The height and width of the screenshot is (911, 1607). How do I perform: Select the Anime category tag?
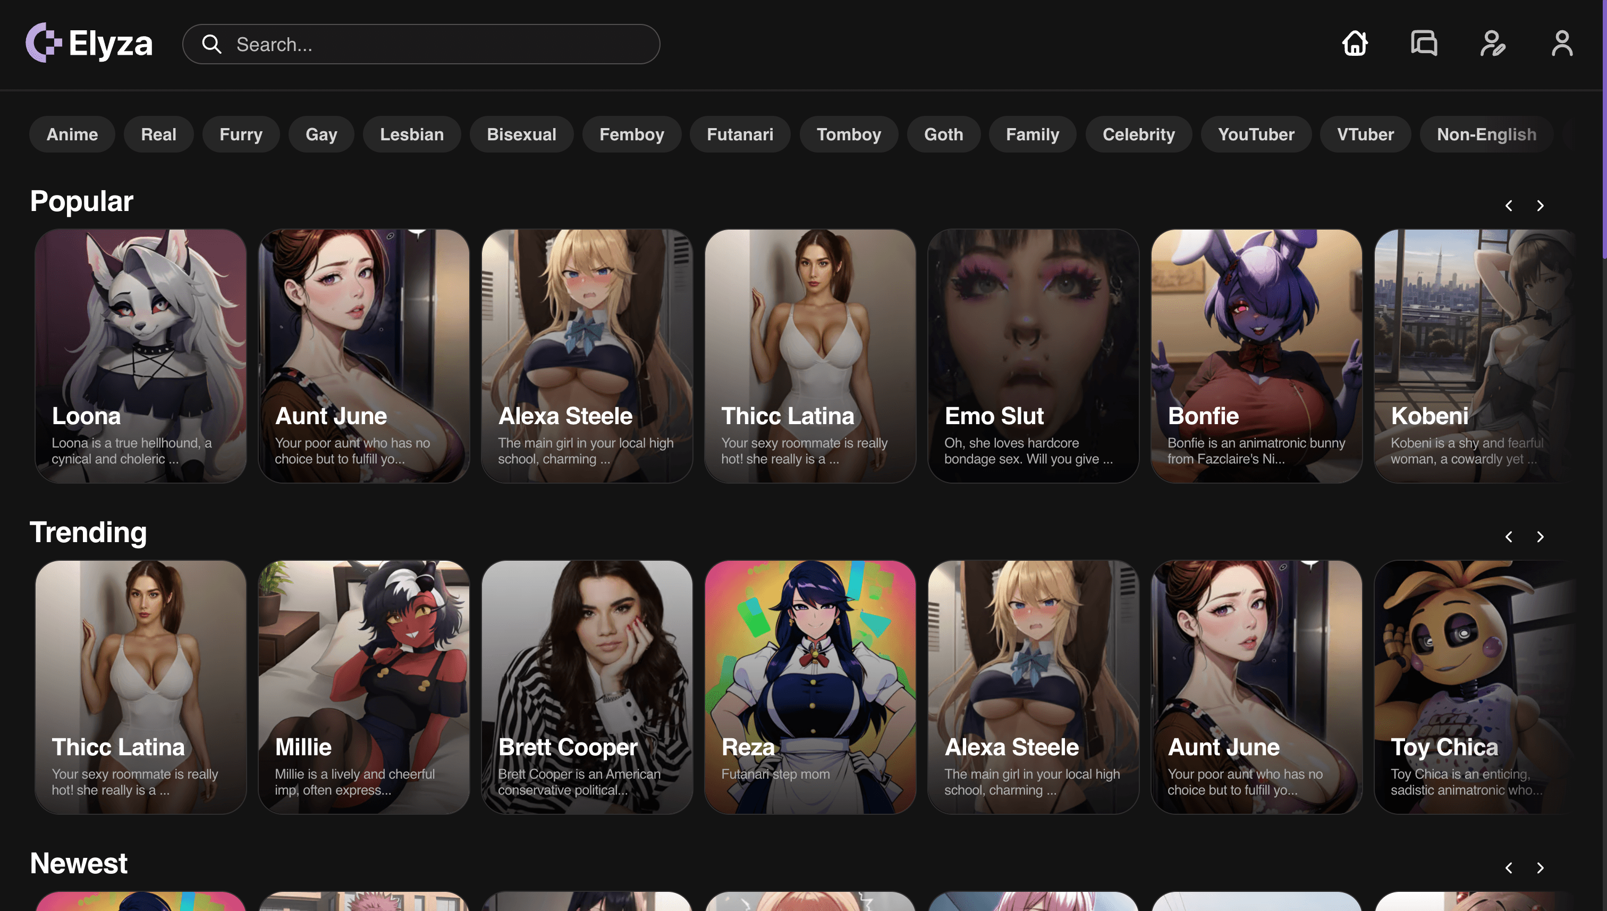72,134
